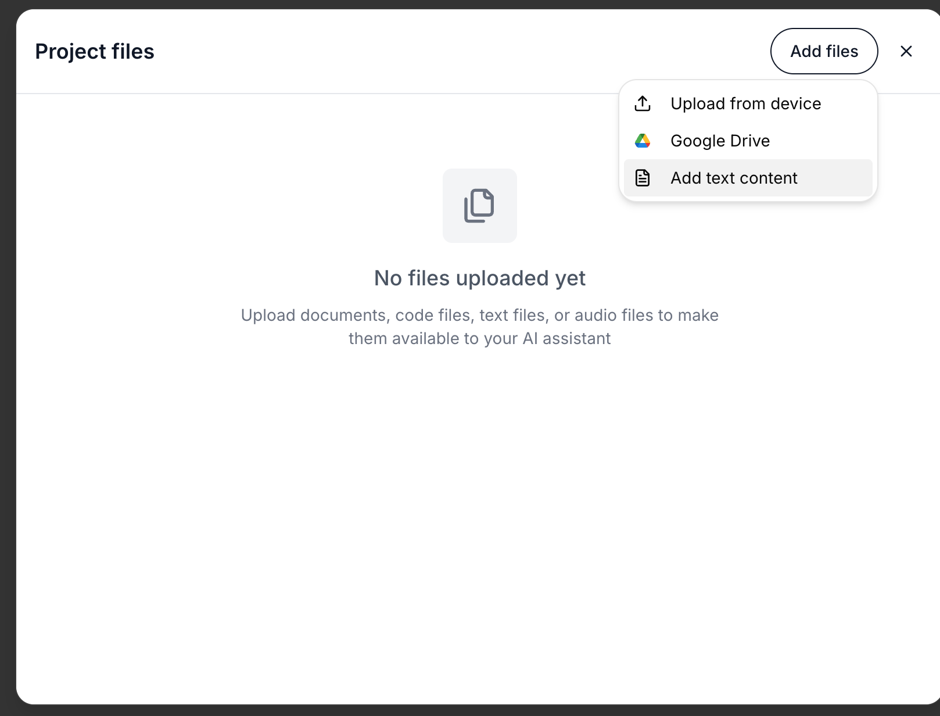Click the stacked files icon in the empty state
Viewport: 940px width, 716px height.
point(479,206)
